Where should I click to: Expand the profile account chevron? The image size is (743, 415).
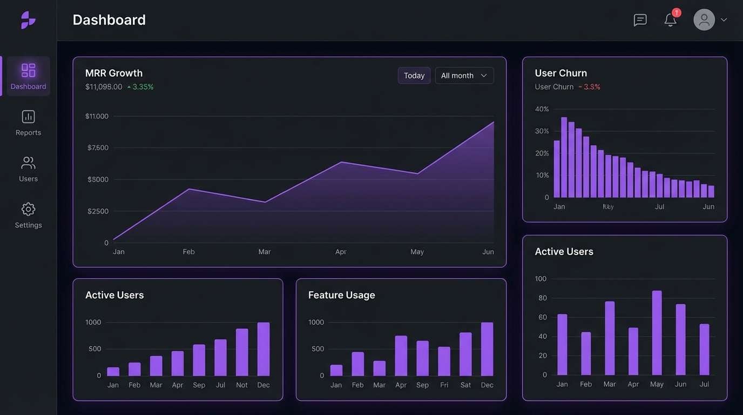[722, 20]
